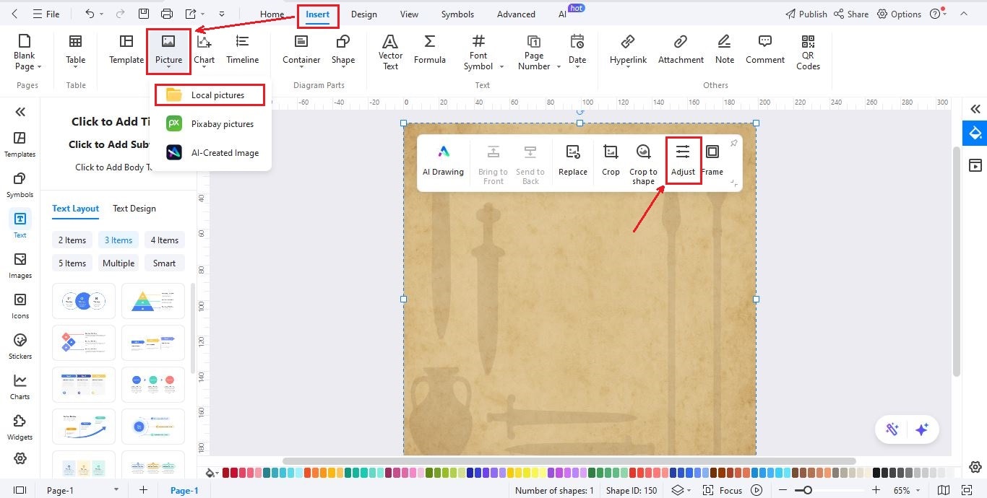Open the Adjust picture settings

point(683,160)
